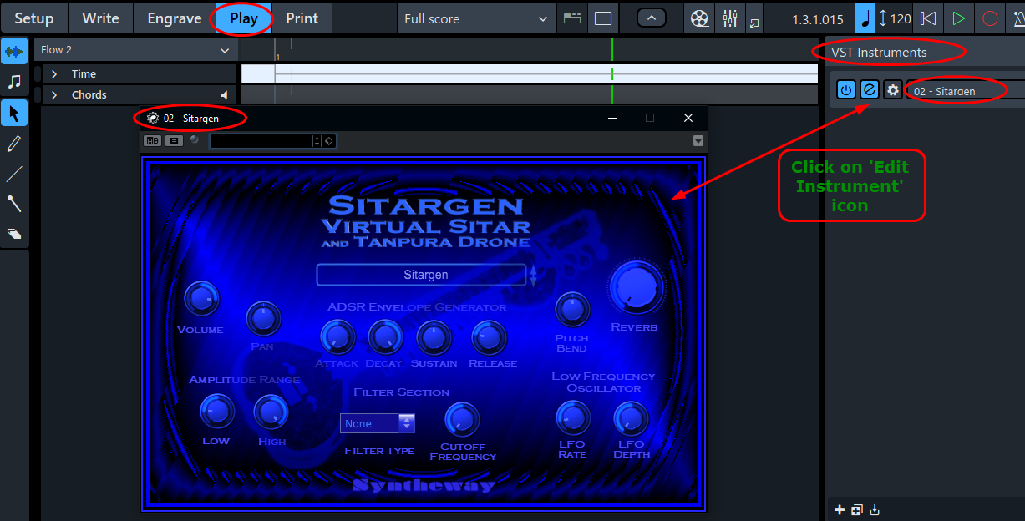
Task: Click the Pan knob
Action: pos(263,318)
